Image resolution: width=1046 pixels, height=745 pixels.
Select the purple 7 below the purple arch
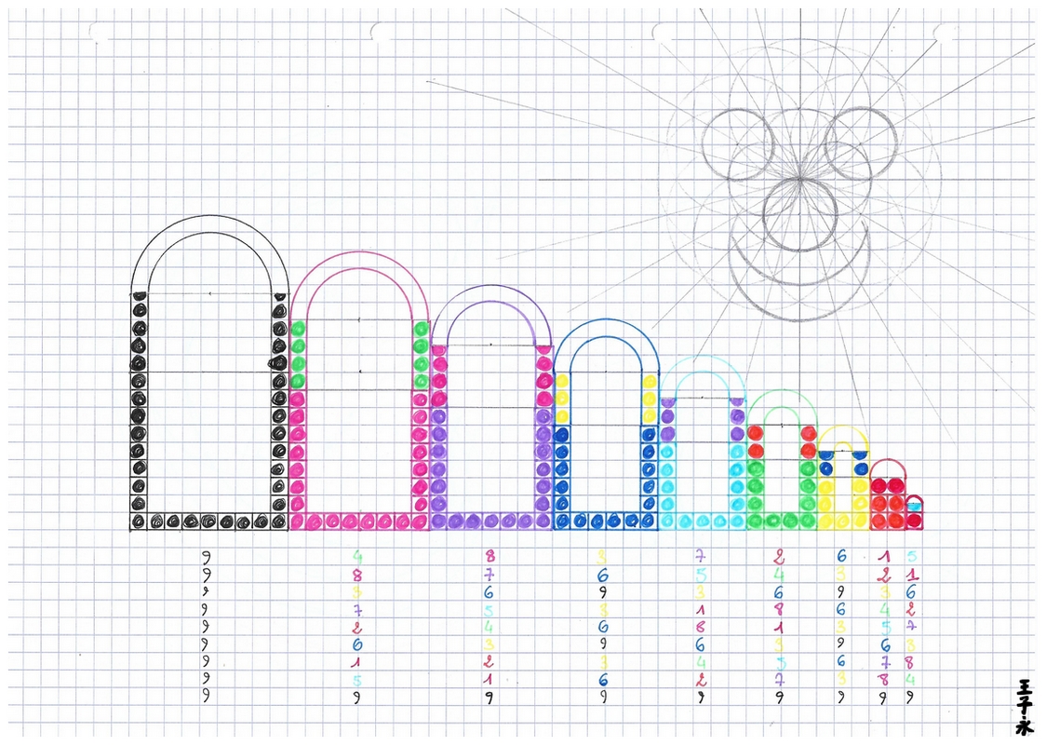click(x=490, y=574)
